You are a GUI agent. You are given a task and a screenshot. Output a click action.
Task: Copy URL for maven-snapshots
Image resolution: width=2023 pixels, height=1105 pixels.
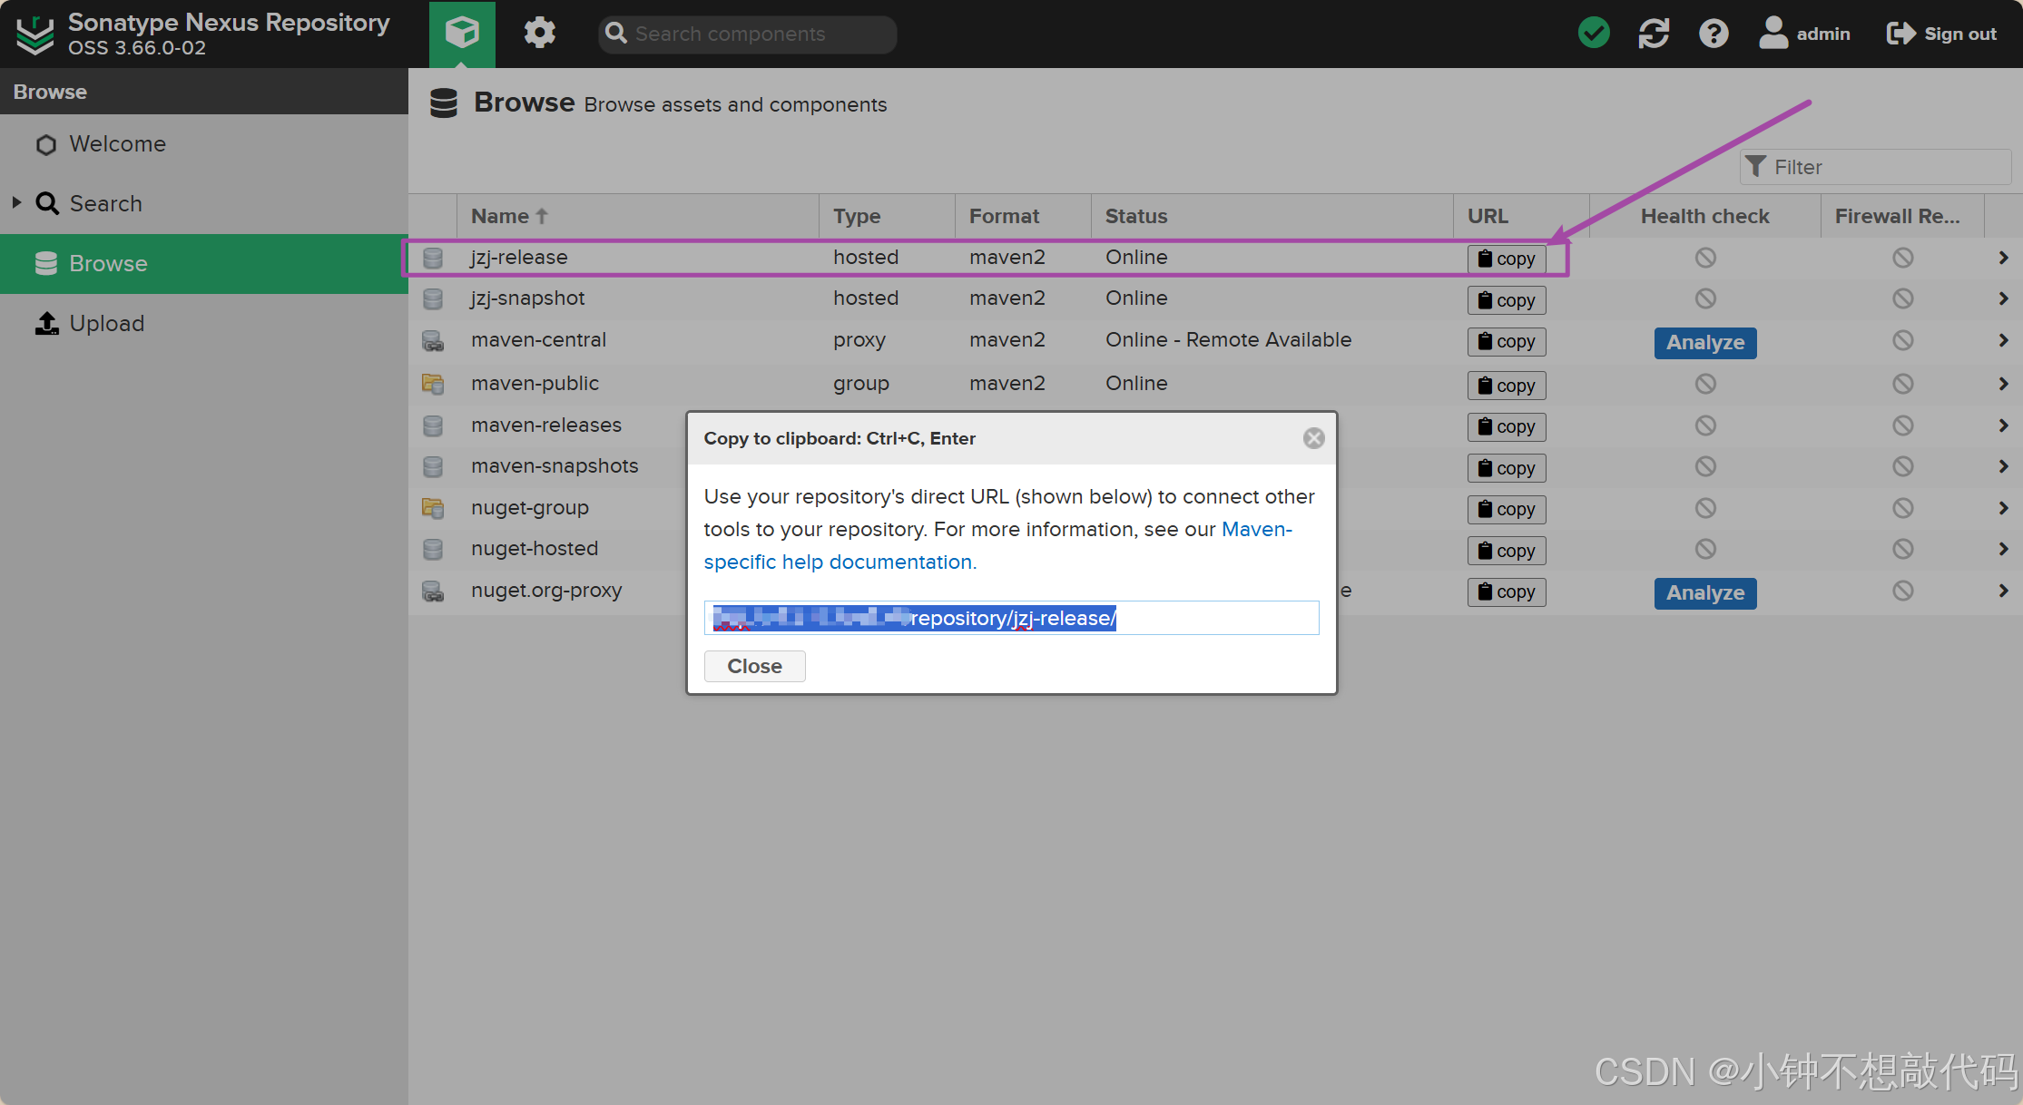(1507, 468)
